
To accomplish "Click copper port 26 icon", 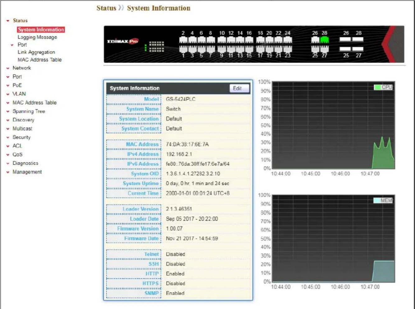I will 315,40.
